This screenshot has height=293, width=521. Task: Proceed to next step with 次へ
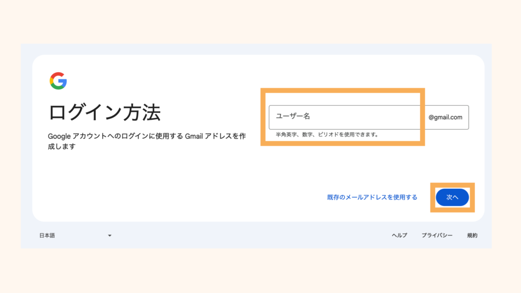(x=452, y=197)
